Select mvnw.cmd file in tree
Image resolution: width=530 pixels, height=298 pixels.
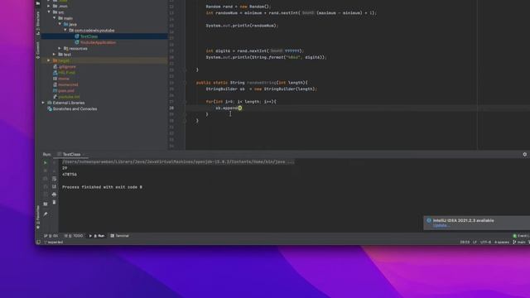[x=68, y=84]
